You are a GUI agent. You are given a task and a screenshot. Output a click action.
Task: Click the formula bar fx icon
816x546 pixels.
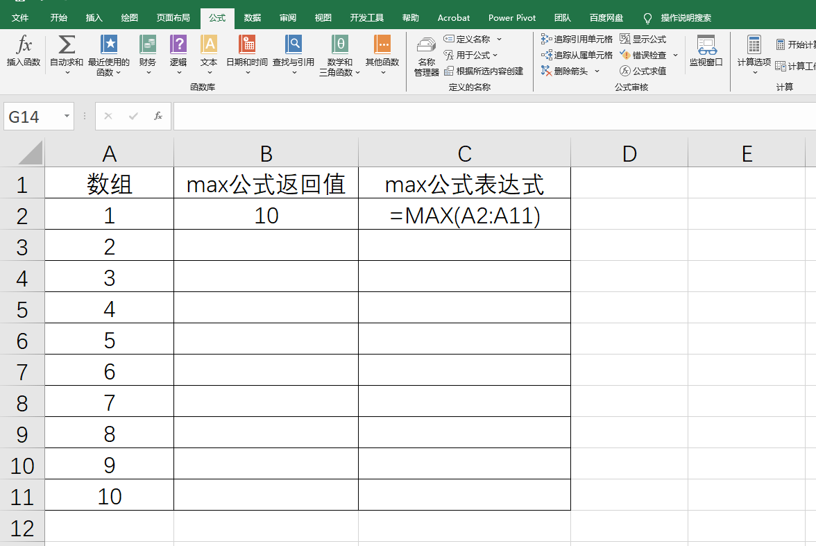tap(158, 116)
